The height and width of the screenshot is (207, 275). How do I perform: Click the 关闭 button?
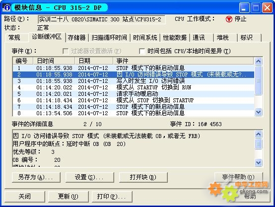tap(24, 196)
